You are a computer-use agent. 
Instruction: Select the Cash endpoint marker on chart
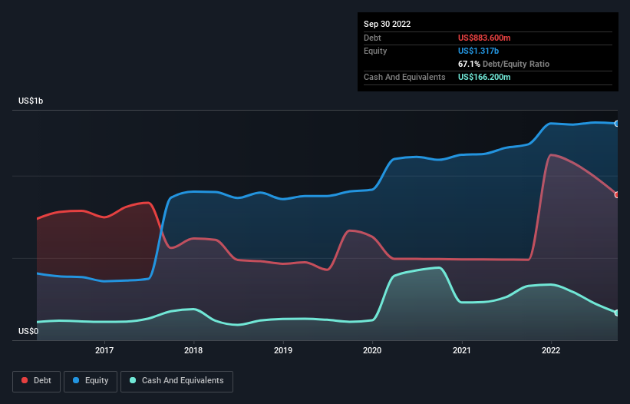(617, 313)
